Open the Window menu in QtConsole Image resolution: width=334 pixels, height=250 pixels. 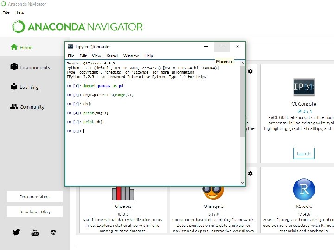[x=131, y=56]
